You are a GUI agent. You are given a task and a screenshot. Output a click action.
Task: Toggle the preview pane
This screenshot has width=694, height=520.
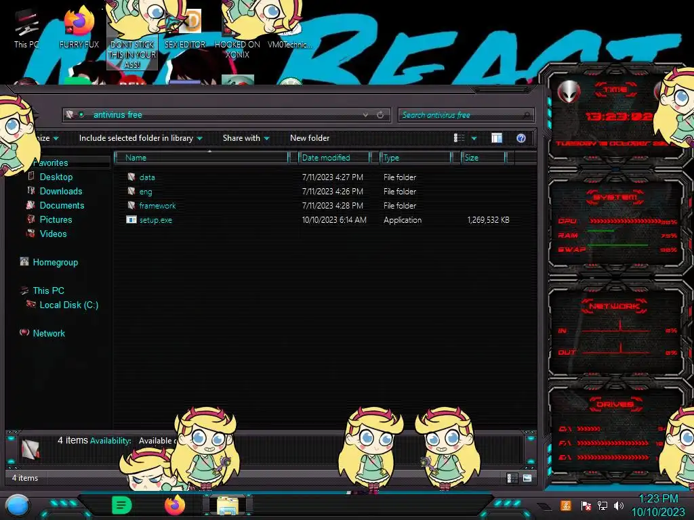click(x=497, y=138)
